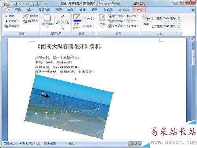Toggle shadow on/off center icon
Image resolution: width=197 pixels, height=148 pixels.
[62, 22]
